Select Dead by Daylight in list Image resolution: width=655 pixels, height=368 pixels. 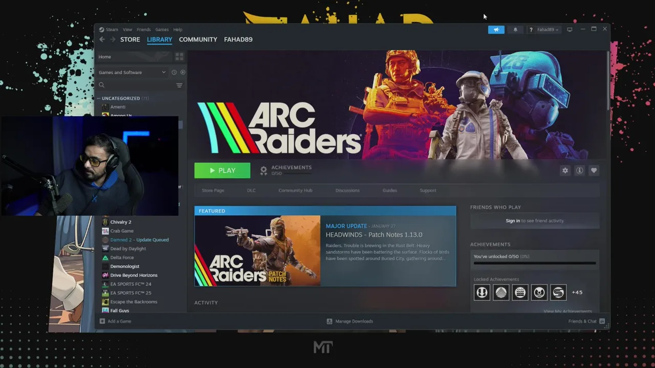(x=128, y=248)
